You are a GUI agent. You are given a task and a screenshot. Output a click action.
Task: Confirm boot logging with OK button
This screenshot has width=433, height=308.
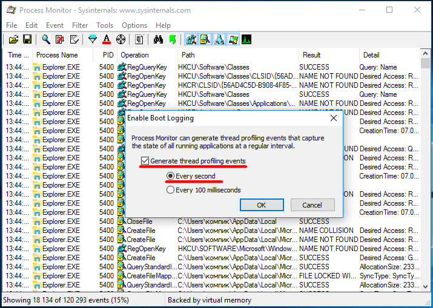pyautogui.click(x=262, y=205)
